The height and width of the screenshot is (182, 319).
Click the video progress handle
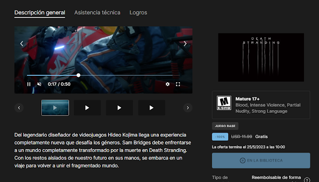point(78,75)
